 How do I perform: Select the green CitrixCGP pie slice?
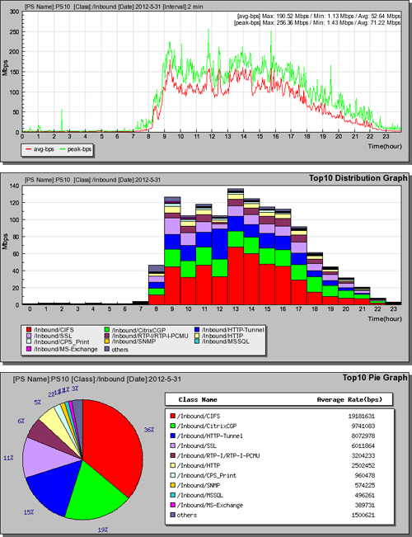(x=94, y=493)
